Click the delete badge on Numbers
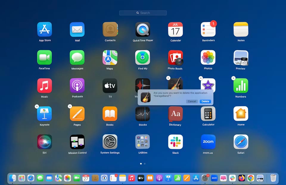The image size is (286, 185). pyautogui.click(x=233, y=78)
